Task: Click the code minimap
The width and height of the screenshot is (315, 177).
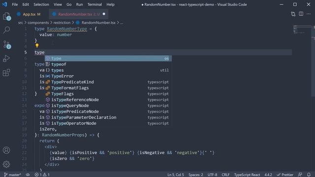Action: click(301, 29)
